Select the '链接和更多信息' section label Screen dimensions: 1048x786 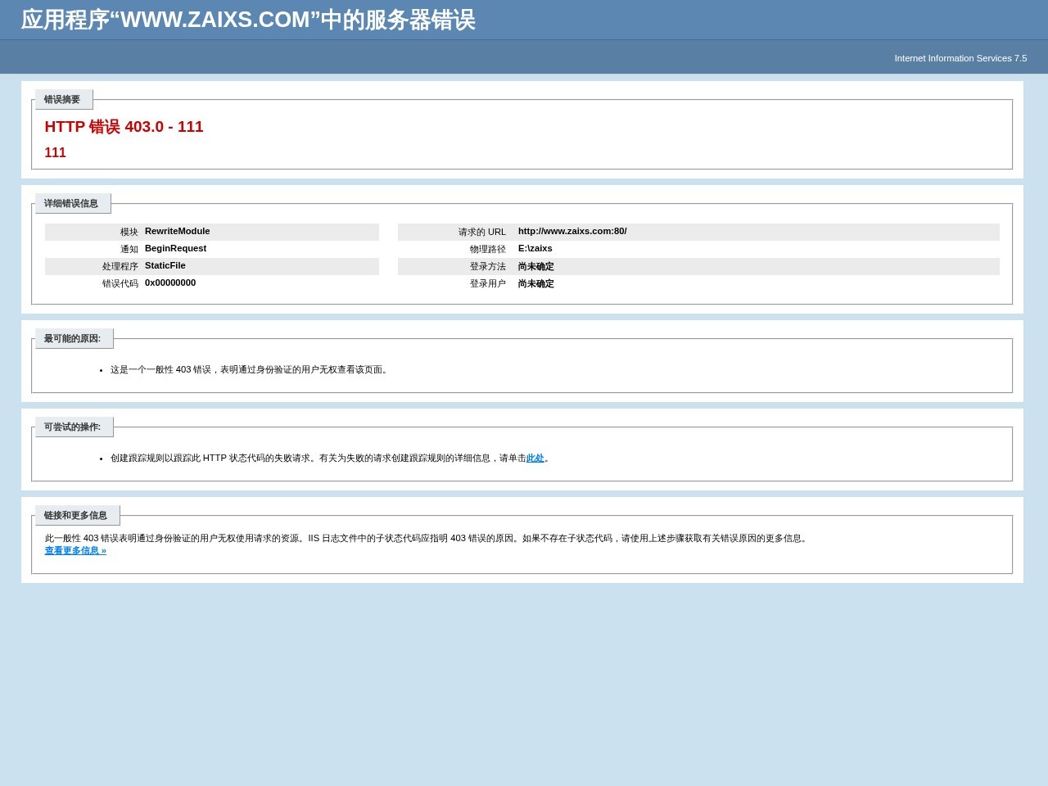75,516
